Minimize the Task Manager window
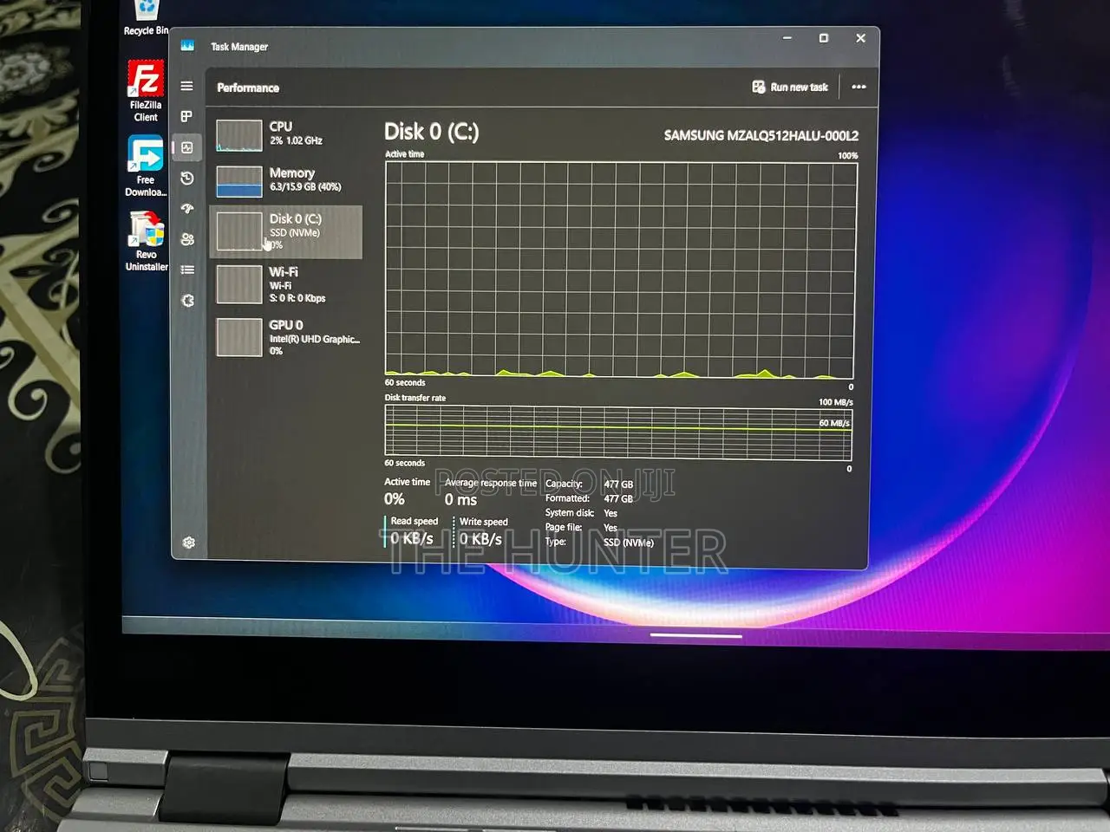1110x832 pixels. click(787, 38)
